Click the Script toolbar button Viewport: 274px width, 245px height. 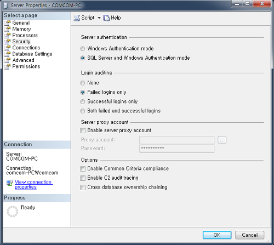tap(84, 18)
